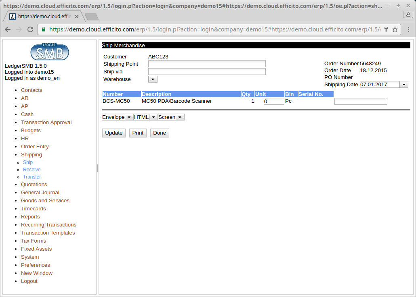This screenshot has width=416, height=297.
Task: Open the Warehouse dropdown
Action: tap(153, 79)
